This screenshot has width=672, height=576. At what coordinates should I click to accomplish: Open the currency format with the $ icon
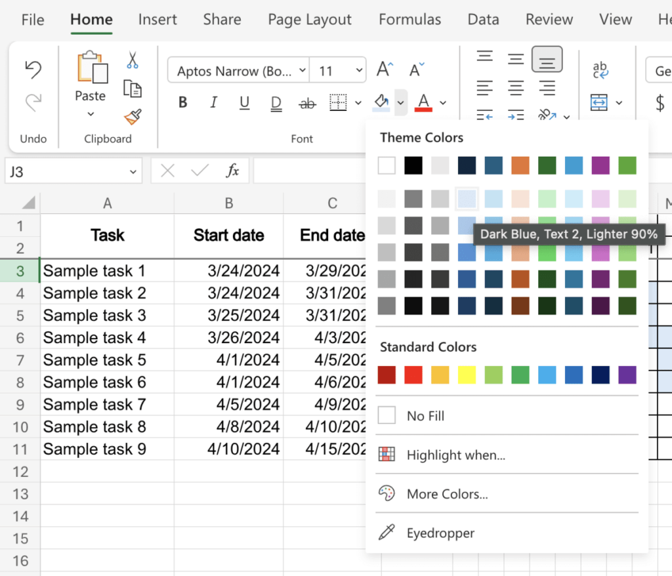point(660,102)
